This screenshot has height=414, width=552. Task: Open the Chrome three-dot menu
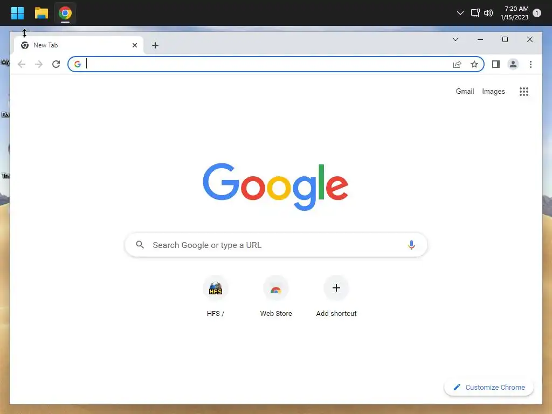pyautogui.click(x=530, y=64)
